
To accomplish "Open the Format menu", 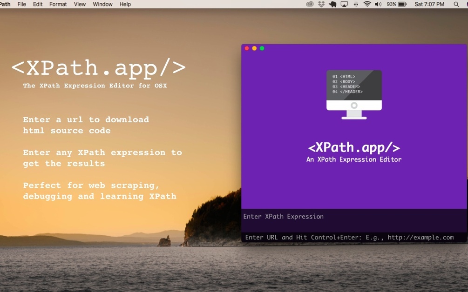I will [58, 4].
